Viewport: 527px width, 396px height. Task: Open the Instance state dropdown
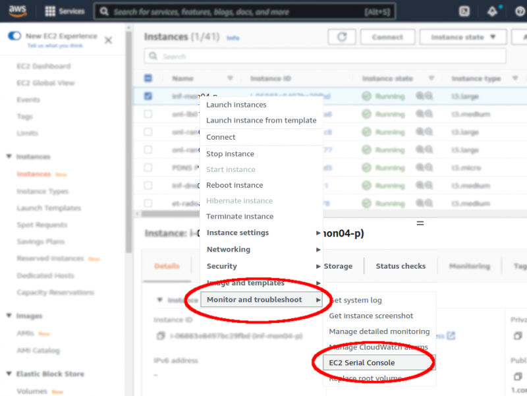pyautogui.click(x=462, y=37)
